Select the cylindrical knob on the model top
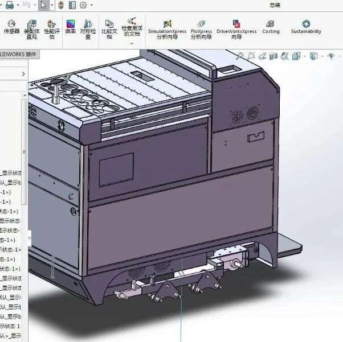 pos(56,94)
